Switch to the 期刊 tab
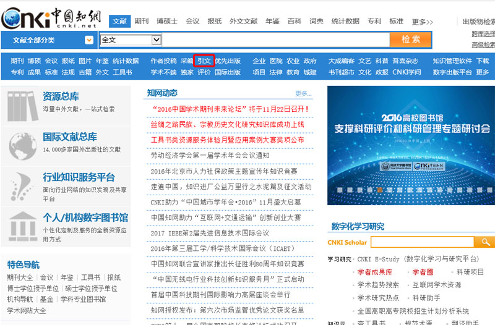 pos(142,21)
